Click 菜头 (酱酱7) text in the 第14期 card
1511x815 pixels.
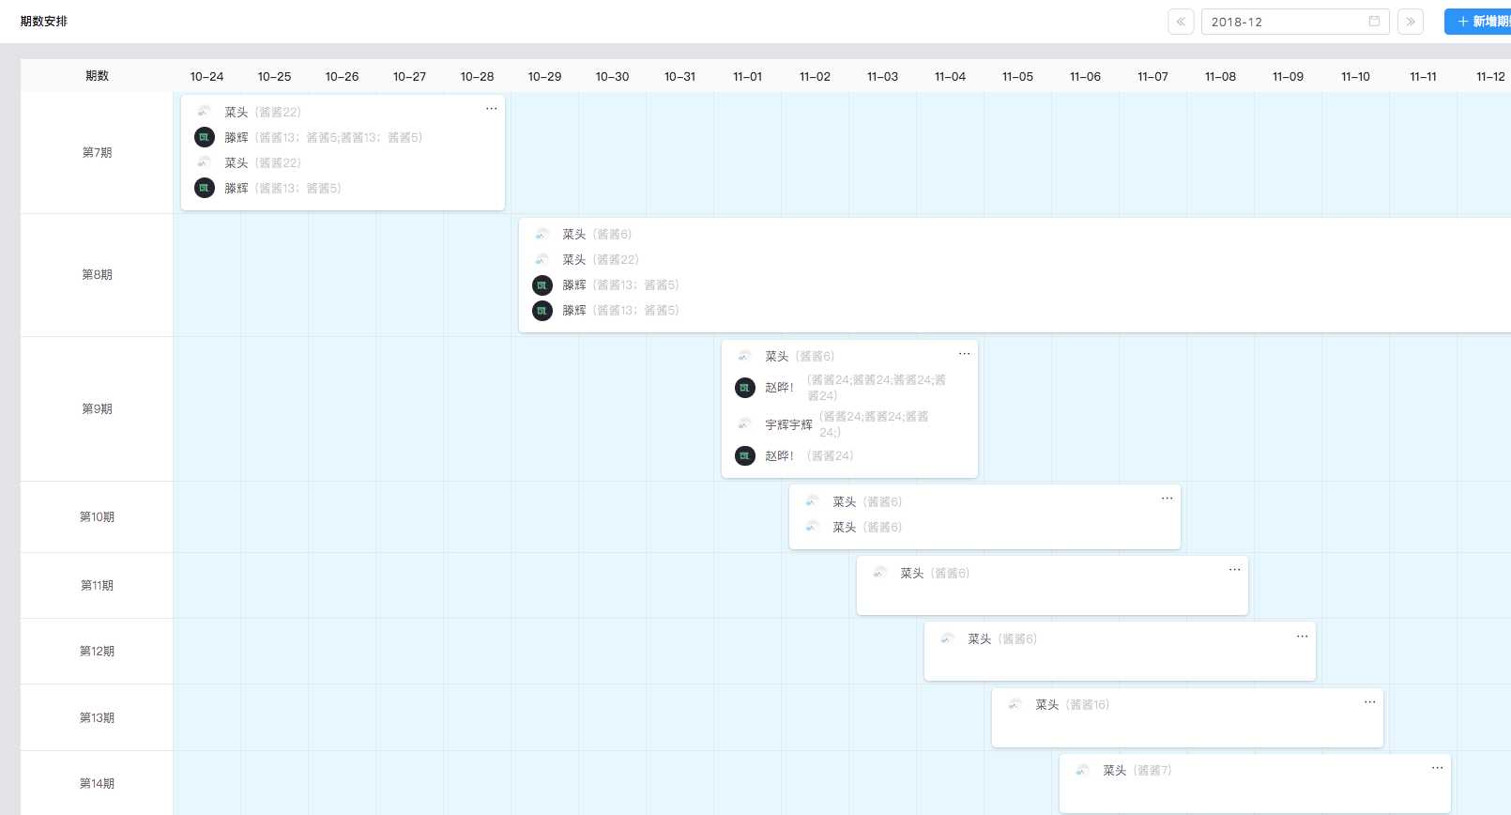pyautogui.click(x=1137, y=770)
